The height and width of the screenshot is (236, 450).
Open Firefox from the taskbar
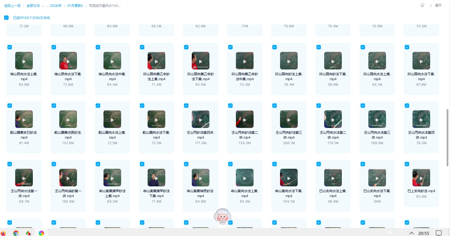(3, 233)
